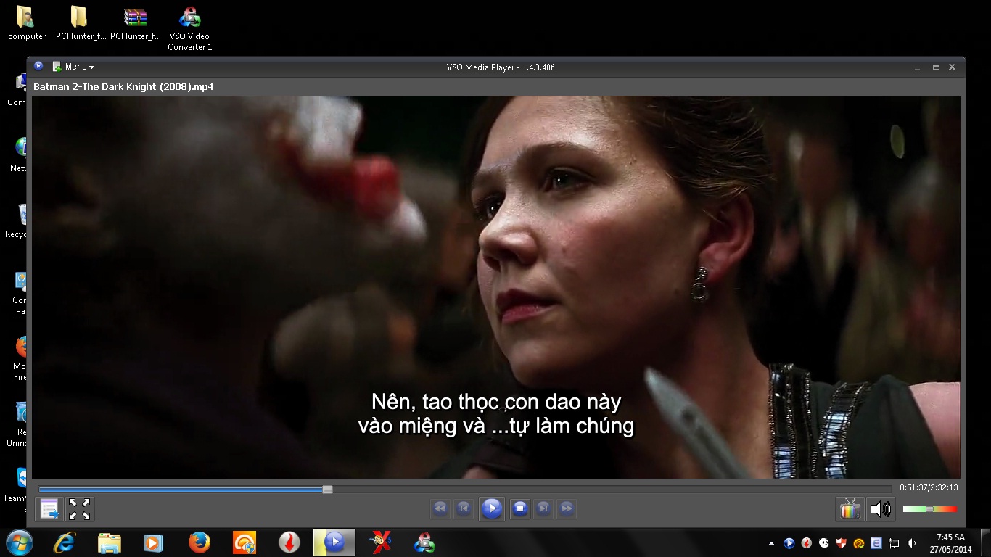
Task: Maximize the VSO Media Player window
Action: 936,67
